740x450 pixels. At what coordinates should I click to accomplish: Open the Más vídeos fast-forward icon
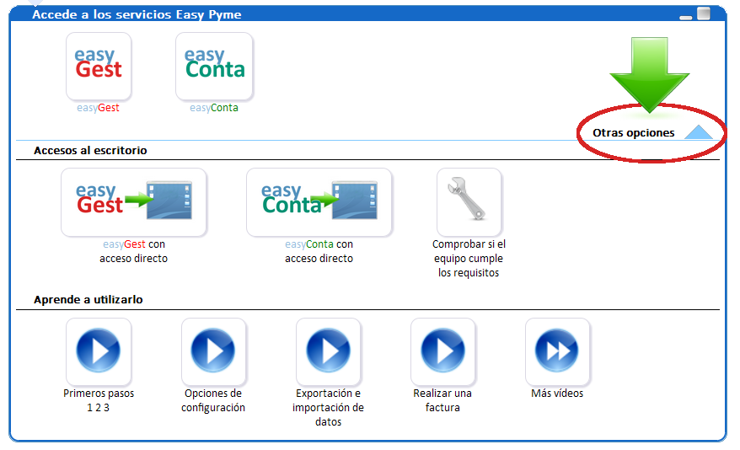point(557,351)
